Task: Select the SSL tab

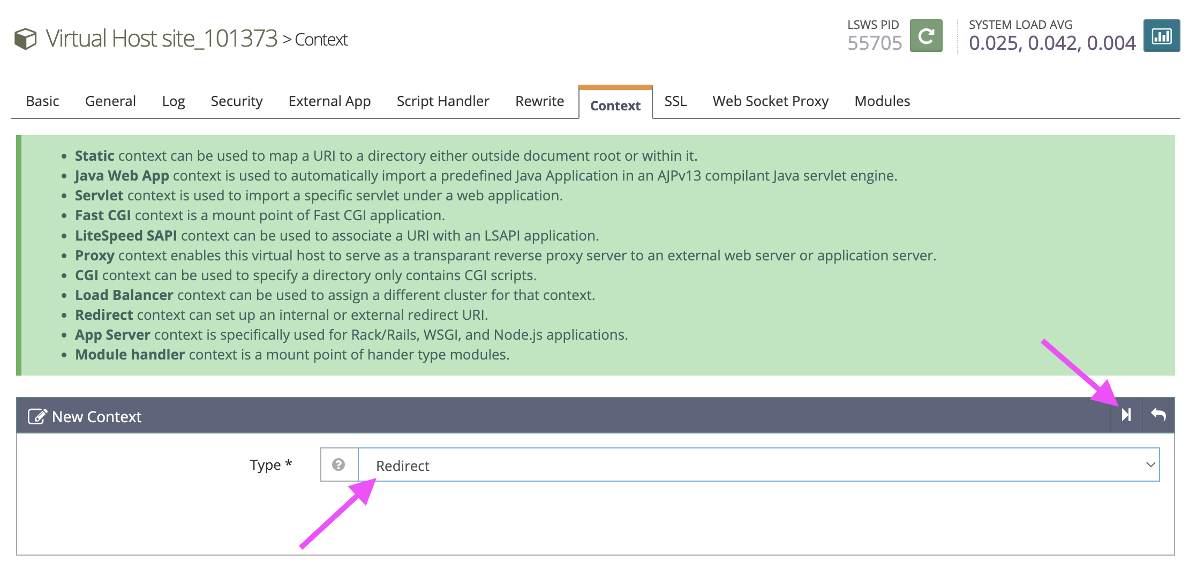Action: [x=675, y=101]
